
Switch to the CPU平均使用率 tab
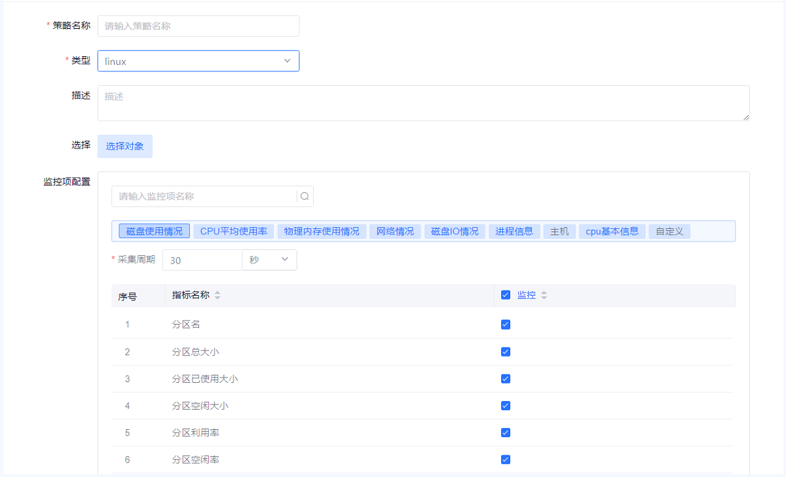tap(233, 231)
